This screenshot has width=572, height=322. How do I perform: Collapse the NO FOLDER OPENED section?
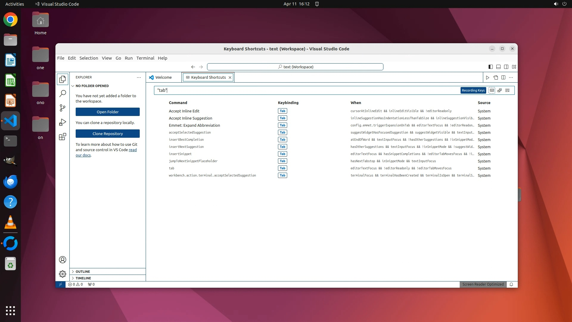click(92, 86)
